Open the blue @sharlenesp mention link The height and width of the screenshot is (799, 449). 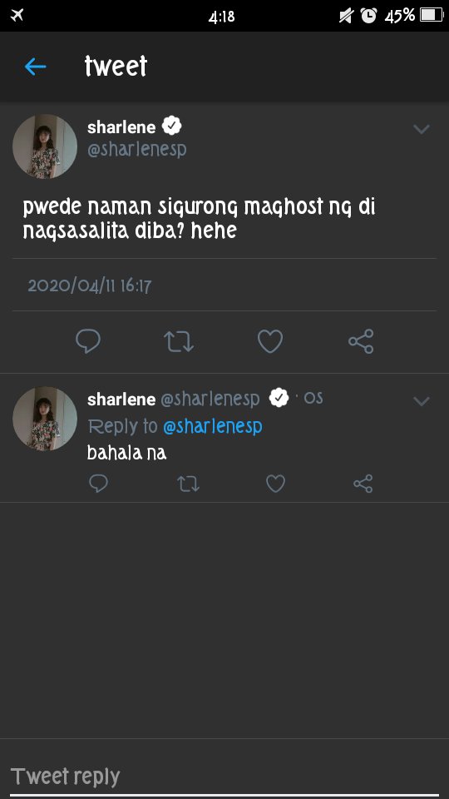(212, 426)
